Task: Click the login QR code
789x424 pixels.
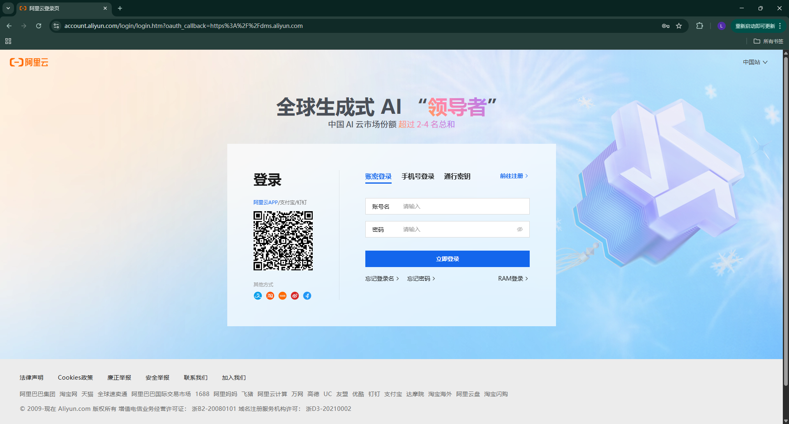Action: [283, 241]
